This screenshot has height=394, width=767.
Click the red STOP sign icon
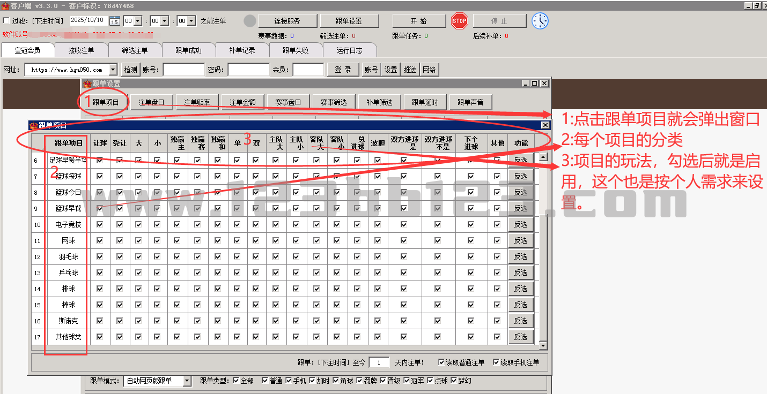(x=460, y=21)
